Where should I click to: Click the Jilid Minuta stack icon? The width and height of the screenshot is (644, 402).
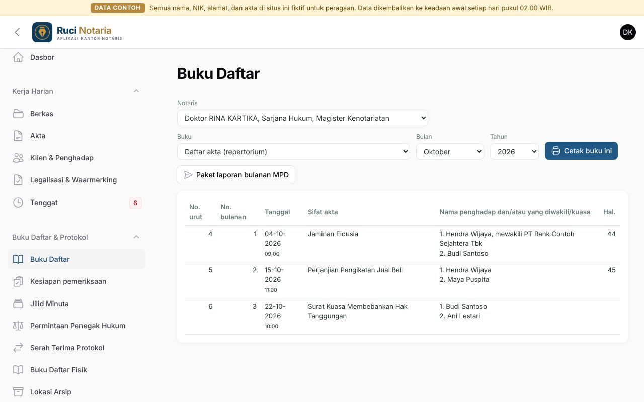coord(18,304)
